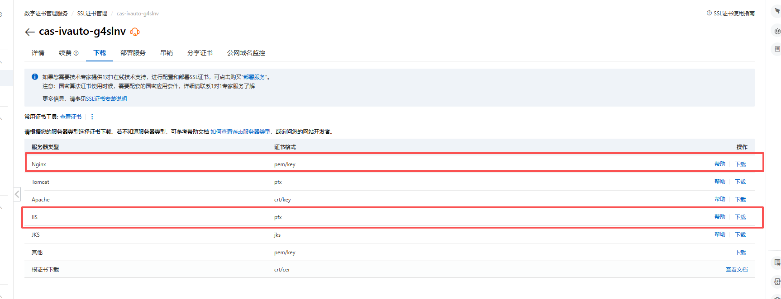Open the 如何查看Web服务器类型 help document
781x299 pixels.
240,132
